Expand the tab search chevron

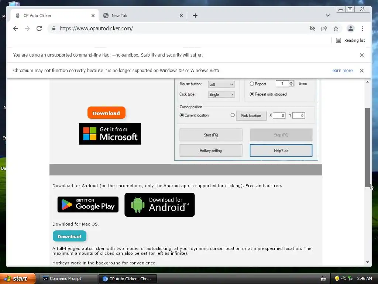coord(328,16)
